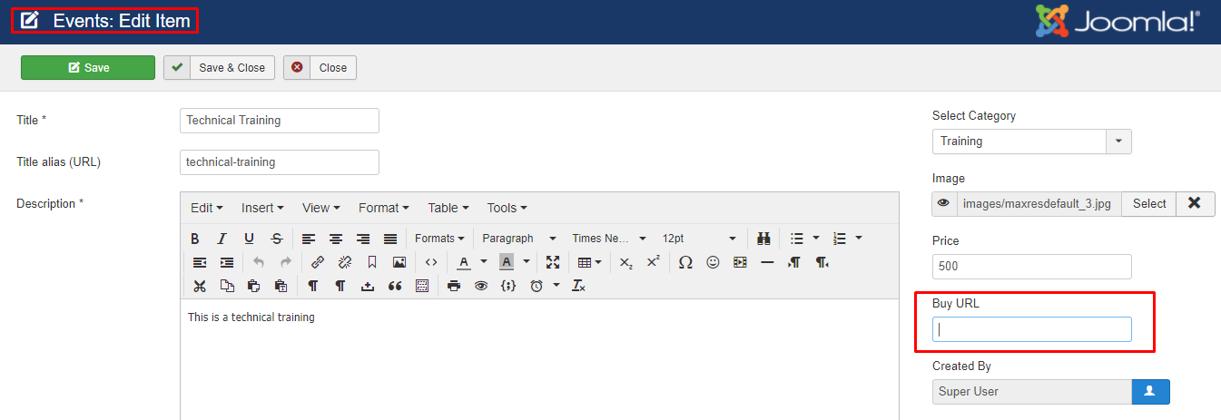Toggle the preview eye beside the image path
1221x420 pixels.
[x=944, y=204]
